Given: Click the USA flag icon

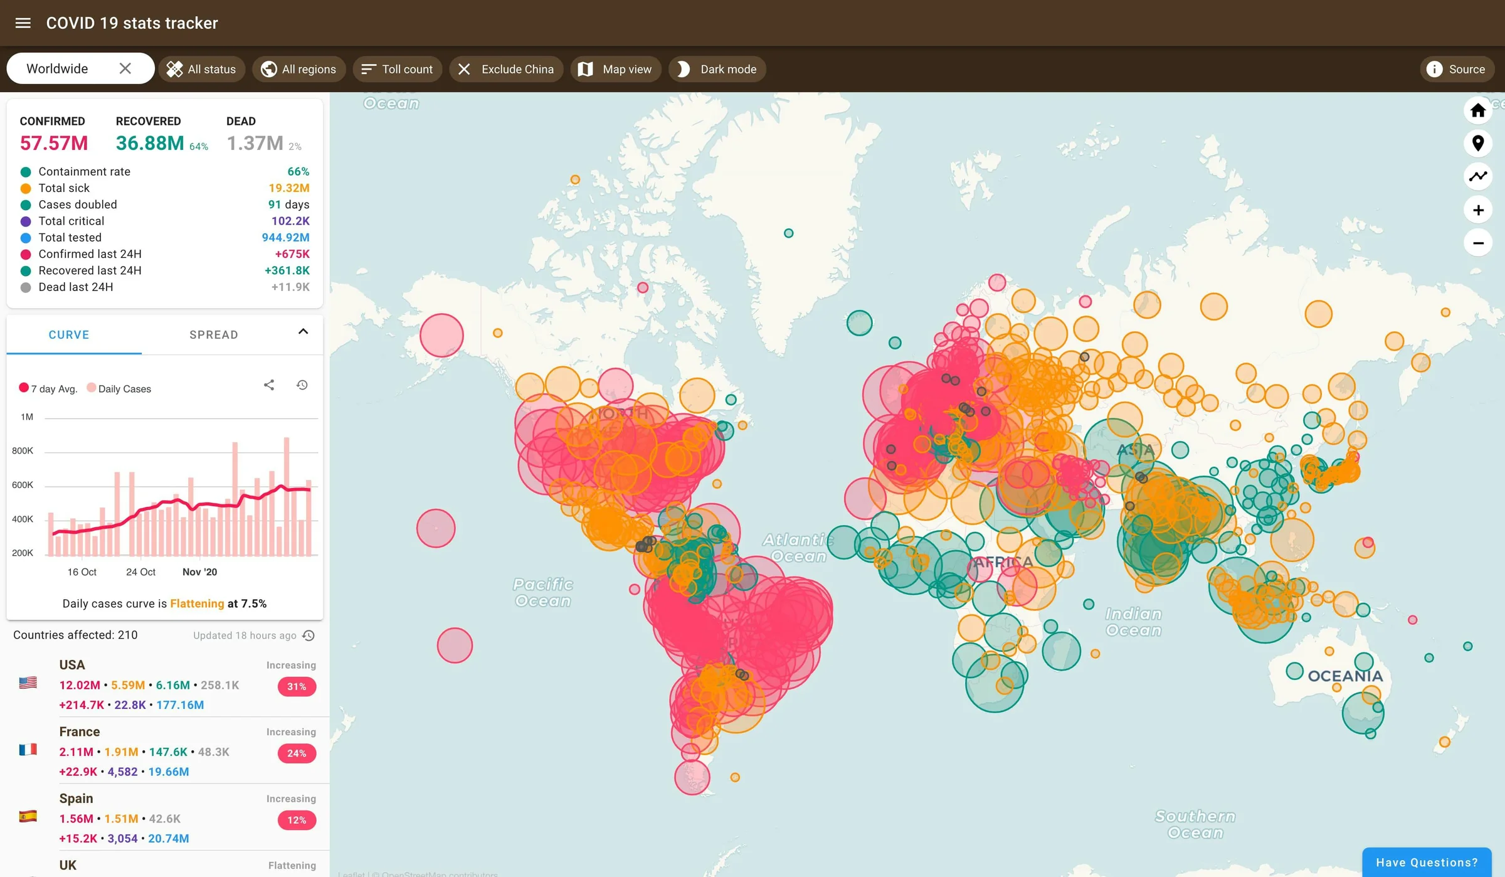Looking at the screenshot, I should tap(28, 683).
